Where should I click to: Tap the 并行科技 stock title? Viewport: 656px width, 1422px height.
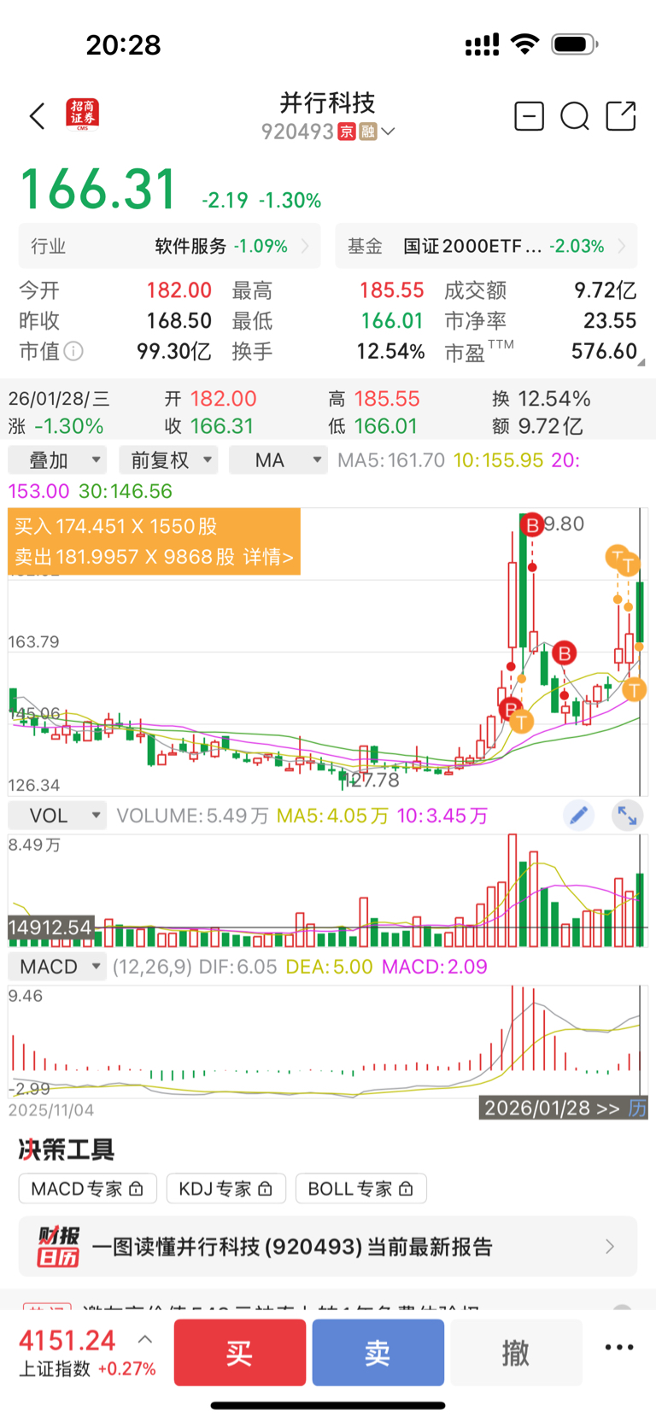tap(328, 103)
